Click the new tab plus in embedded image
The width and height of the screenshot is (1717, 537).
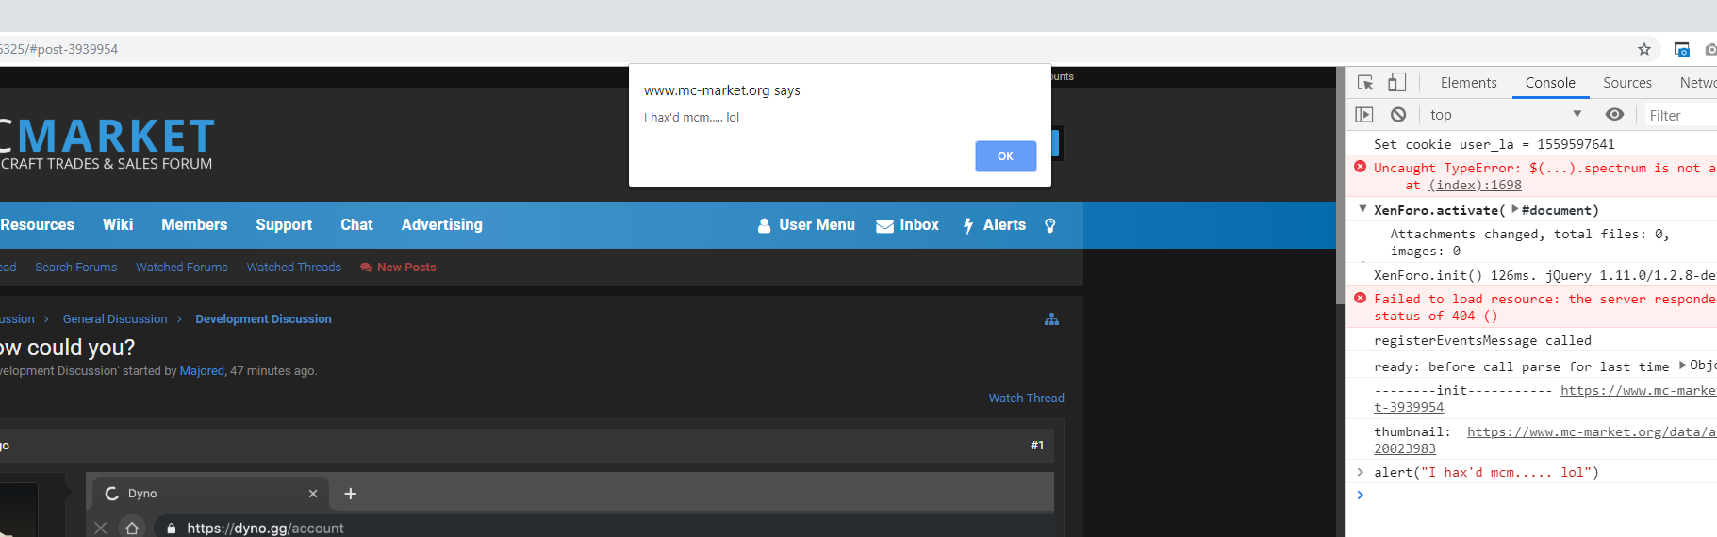click(x=350, y=494)
